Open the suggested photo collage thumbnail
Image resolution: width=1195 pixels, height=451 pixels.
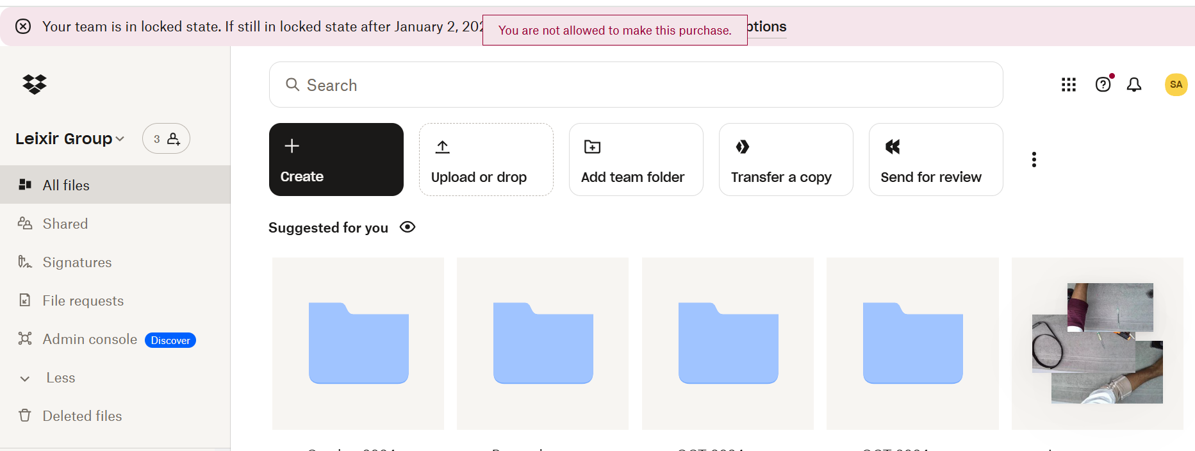point(1097,343)
